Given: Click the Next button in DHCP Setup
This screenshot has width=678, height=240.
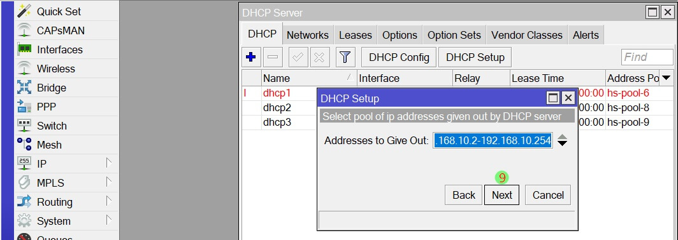Looking at the screenshot, I should (x=501, y=195).
